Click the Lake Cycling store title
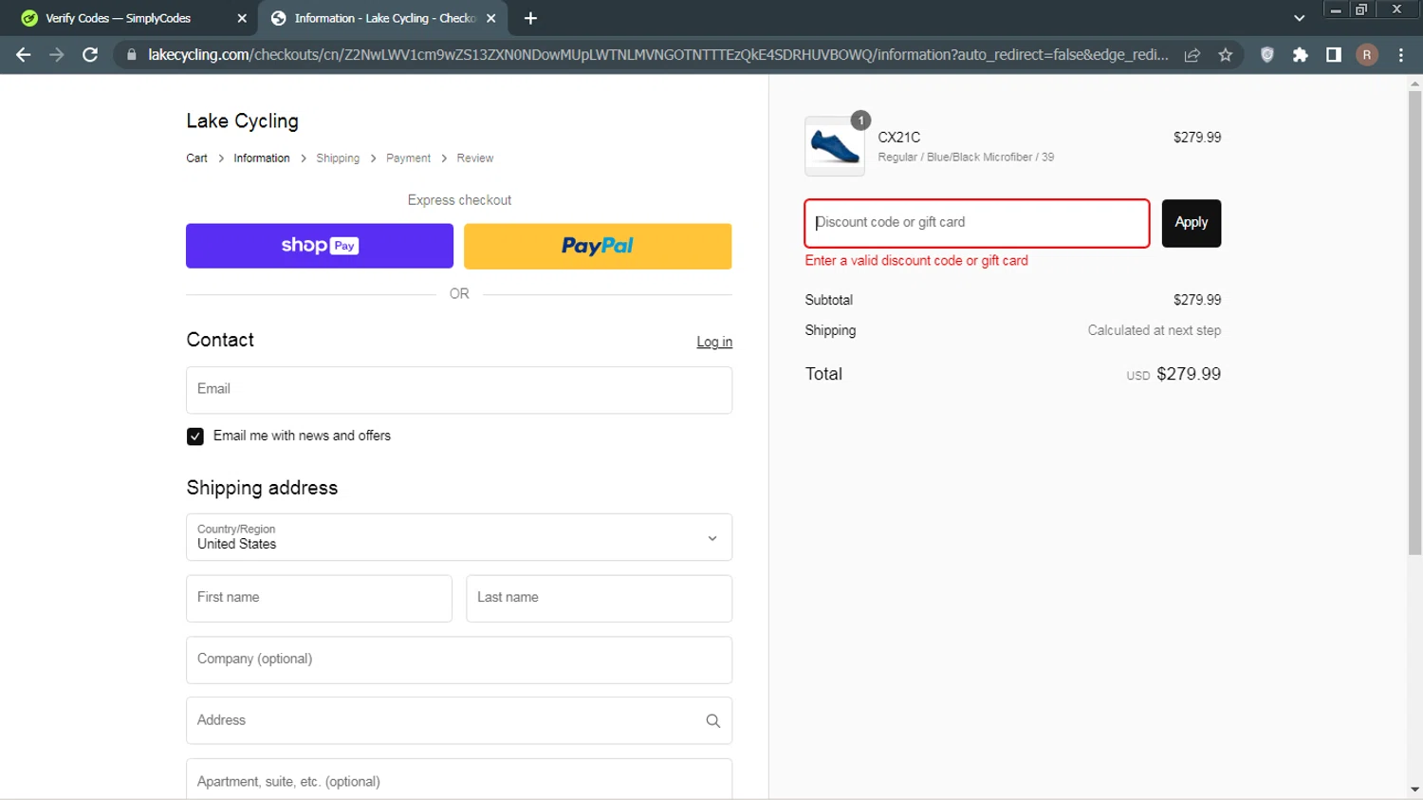This screenshot has width=1423, height=800. pyautogui.click(x=242, y=121)
